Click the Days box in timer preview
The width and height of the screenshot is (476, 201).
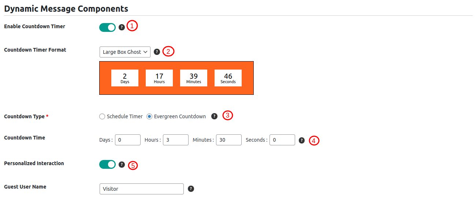tap(125, 78)
